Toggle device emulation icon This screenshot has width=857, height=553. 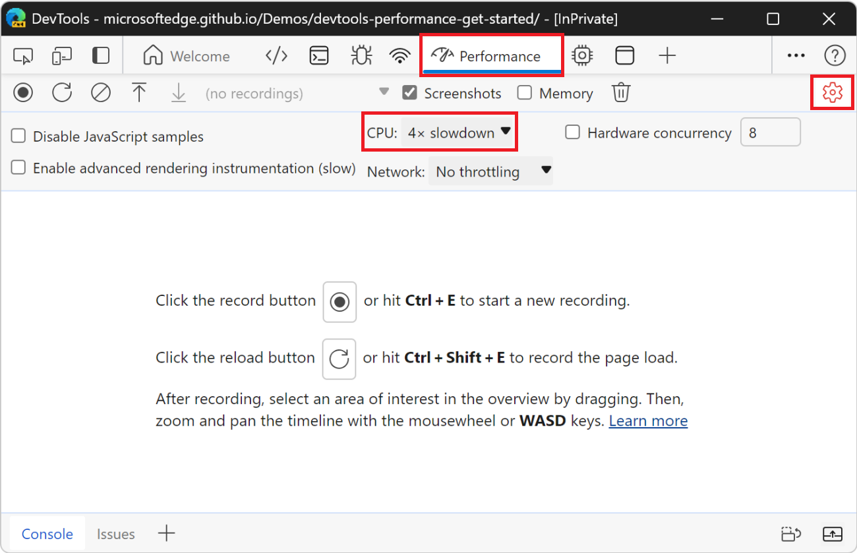click(x=62, y=56)
